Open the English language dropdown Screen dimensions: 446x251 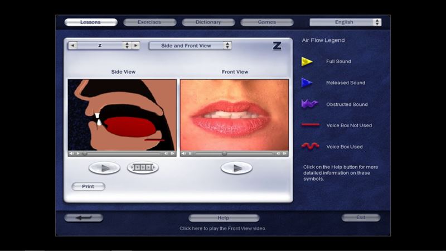(x=345, y=22)
